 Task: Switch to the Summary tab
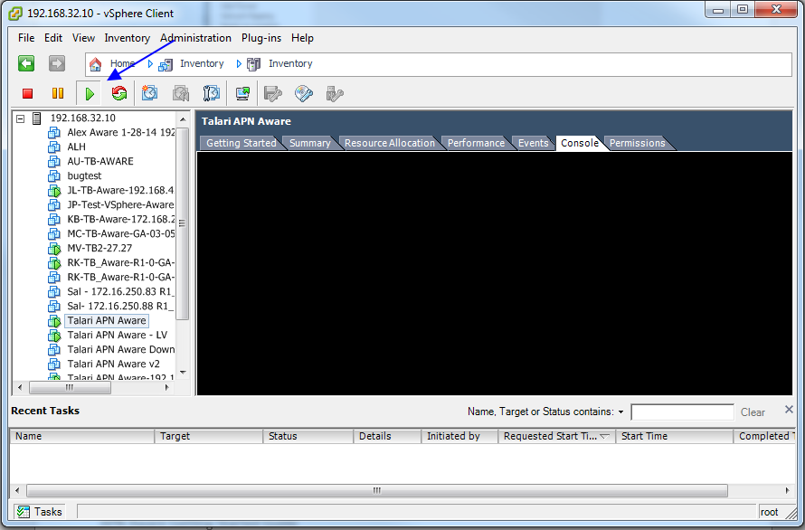coord(309,143)
